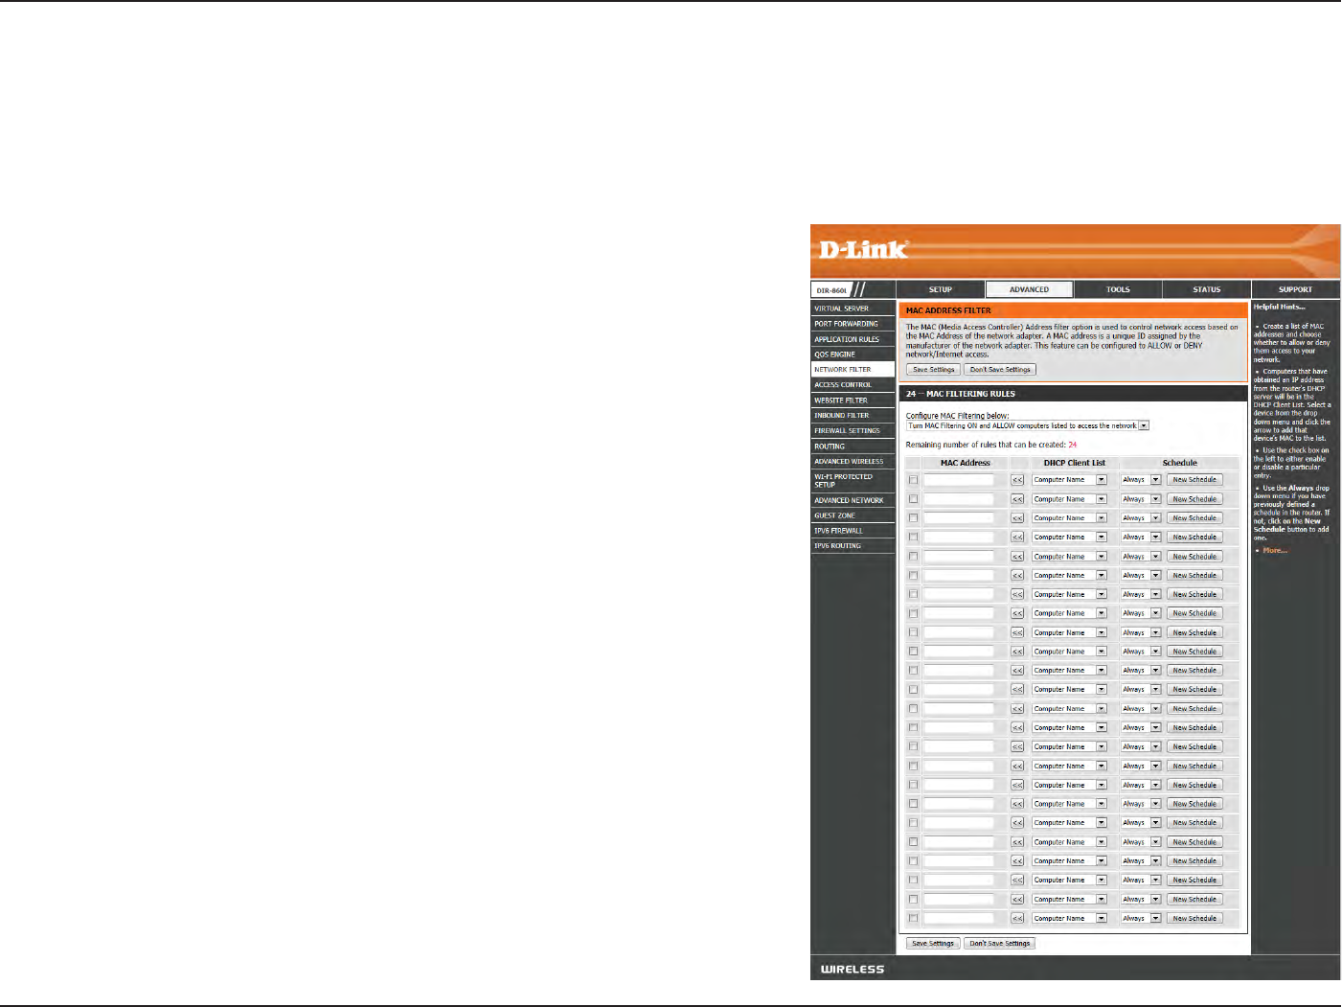This screenshot has height=1007, width=1342.
Task: Click MAC Address field in last rule row
Action: [x=959, y=919]
